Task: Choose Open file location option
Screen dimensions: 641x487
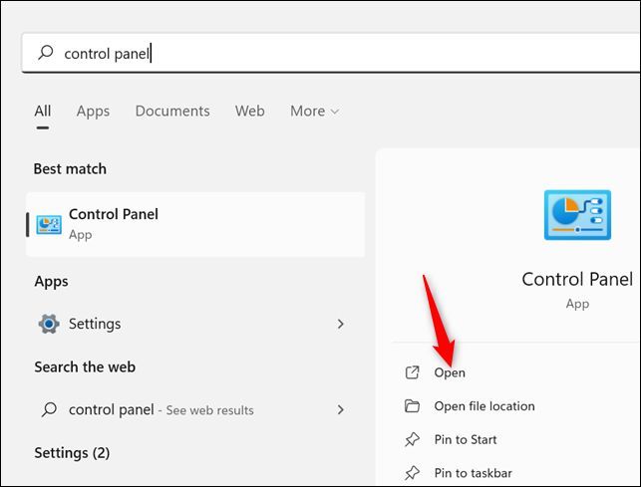Action: click(x=484, y=406)
